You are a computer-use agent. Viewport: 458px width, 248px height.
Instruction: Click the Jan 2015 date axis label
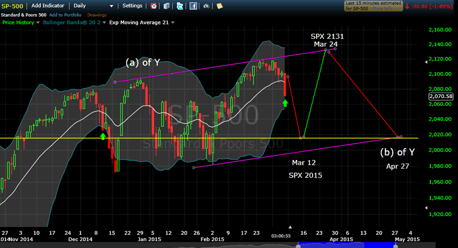point(149,239)
